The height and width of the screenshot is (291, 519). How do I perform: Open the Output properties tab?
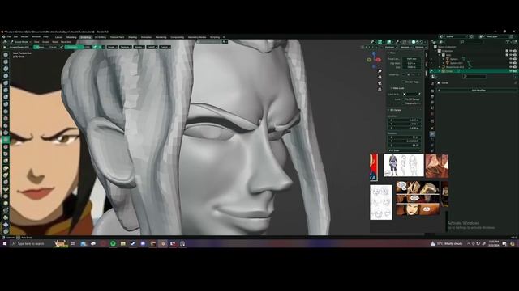tap(432, 96)
